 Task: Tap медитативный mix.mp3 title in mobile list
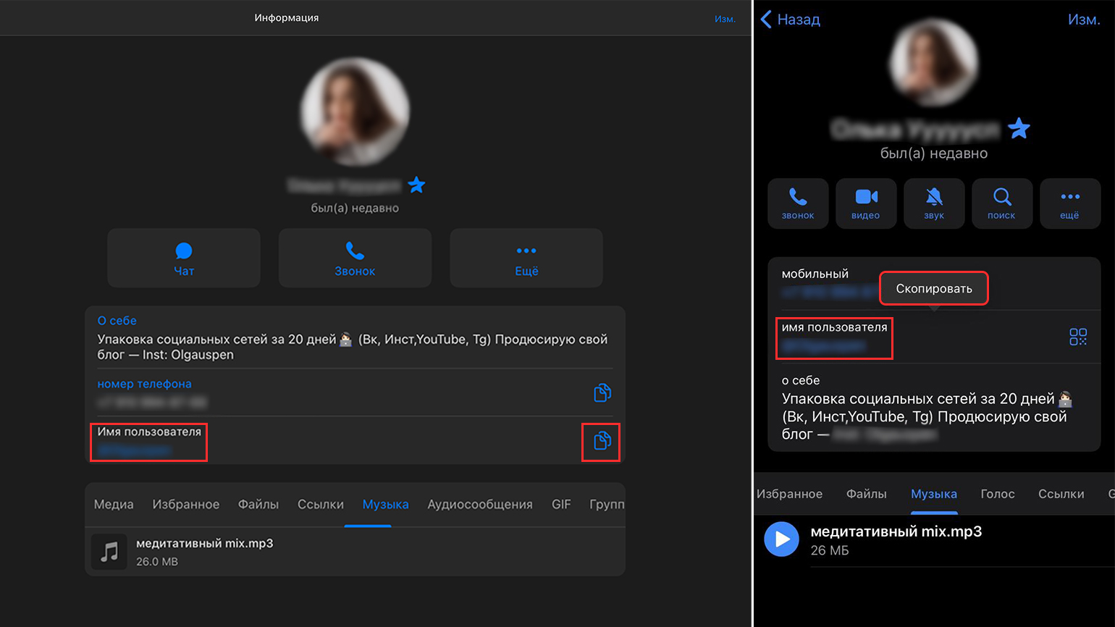coord(896,531)
